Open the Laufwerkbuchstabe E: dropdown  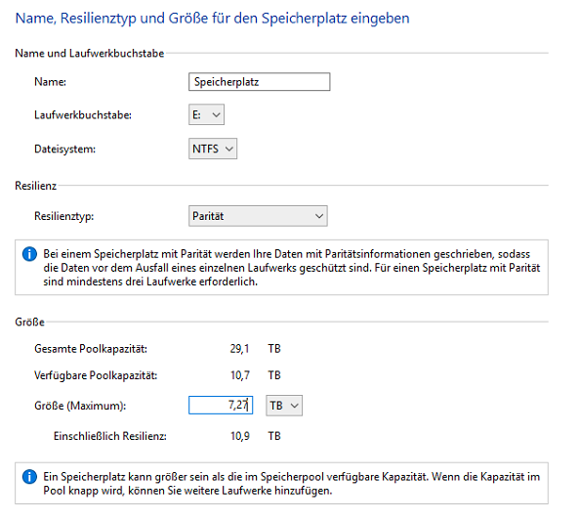click(x=206, y=114)
